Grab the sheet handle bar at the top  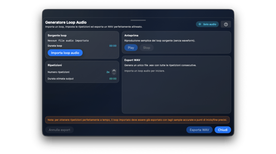138,20
